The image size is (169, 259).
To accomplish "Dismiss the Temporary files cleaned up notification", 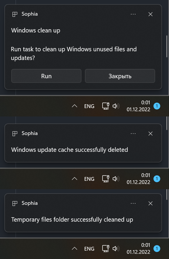I will (151, 203).
